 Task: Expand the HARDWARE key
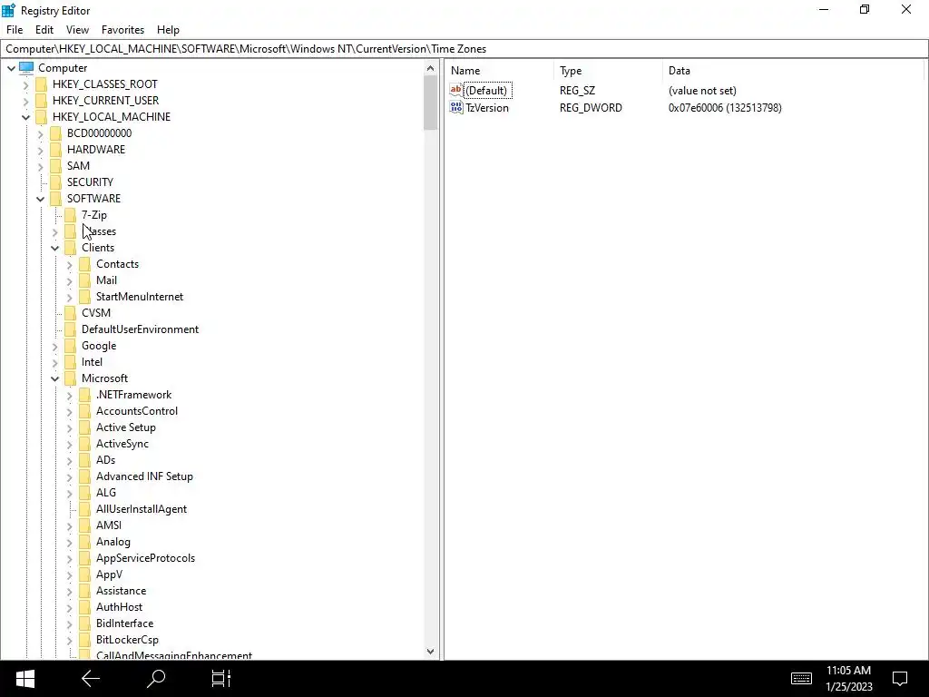click(x=40, y=150)
